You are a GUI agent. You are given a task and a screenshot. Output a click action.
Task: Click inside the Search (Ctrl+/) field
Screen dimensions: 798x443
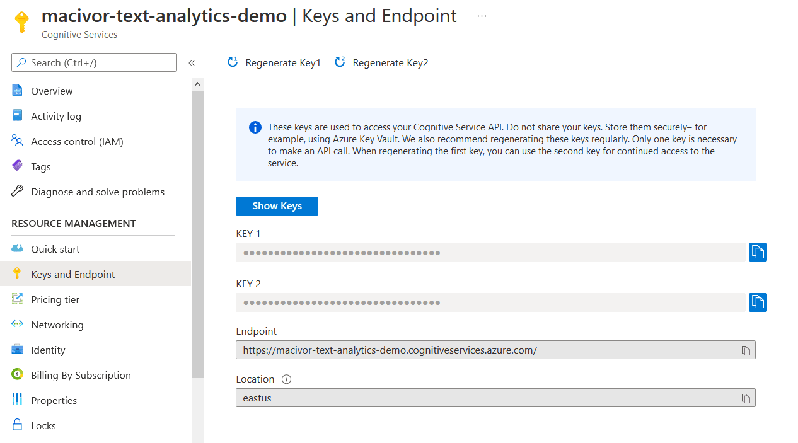pyautogui.click(x=93, y=62)
